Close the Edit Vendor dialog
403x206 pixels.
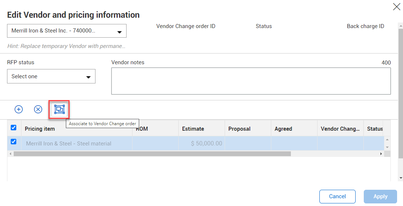[396, 7]
